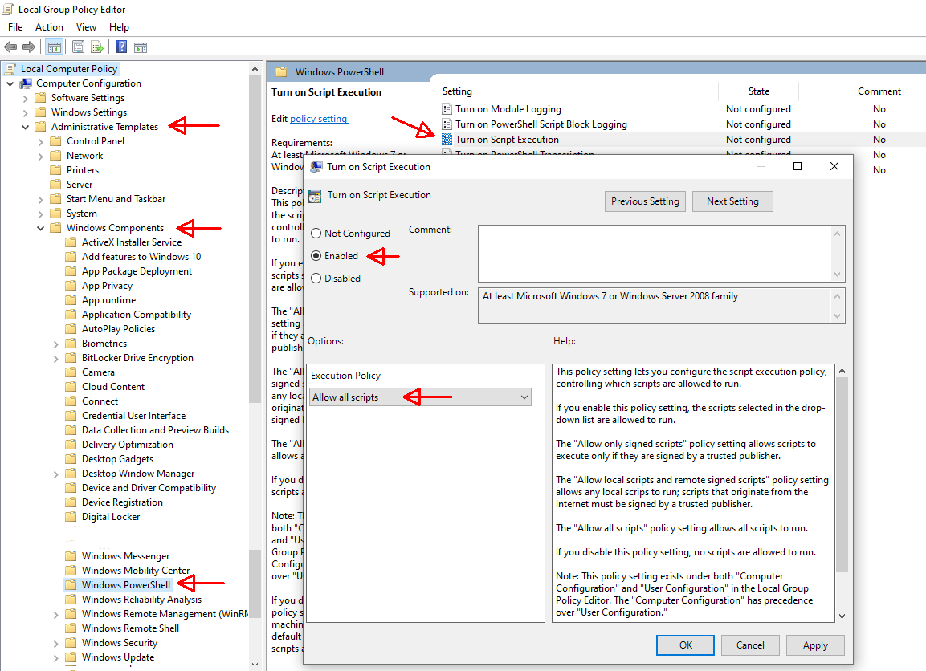The width and height of the screenshot is (926, 671).
Task: Click the Previous Setting button
Action: tap(645, 201)
